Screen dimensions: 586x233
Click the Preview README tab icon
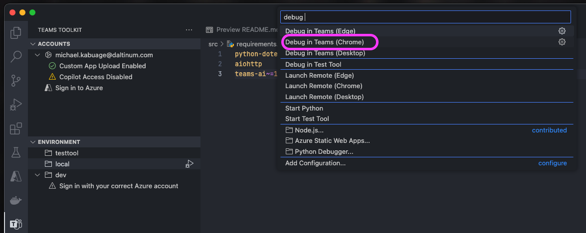coord(209,30)
